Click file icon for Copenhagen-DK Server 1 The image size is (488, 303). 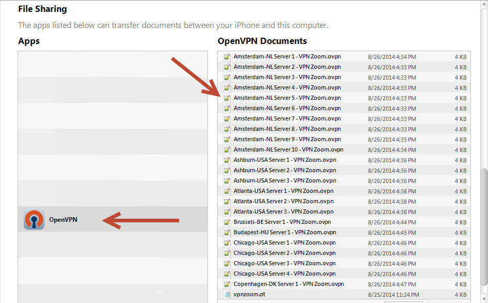pyautogui.click(x=227, y=284)
